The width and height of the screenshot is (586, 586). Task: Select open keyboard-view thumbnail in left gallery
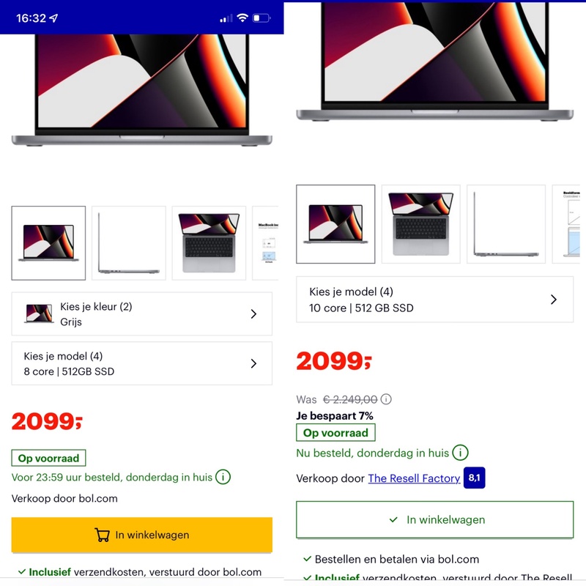pos(209,243)
